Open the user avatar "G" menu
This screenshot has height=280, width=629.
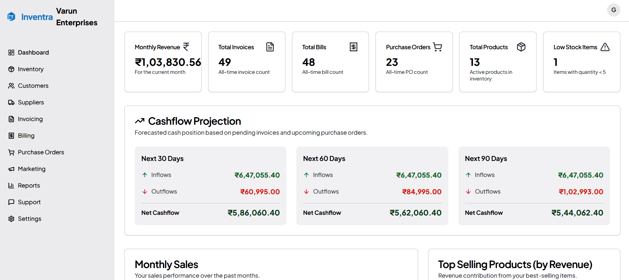(x=613, y=10)
